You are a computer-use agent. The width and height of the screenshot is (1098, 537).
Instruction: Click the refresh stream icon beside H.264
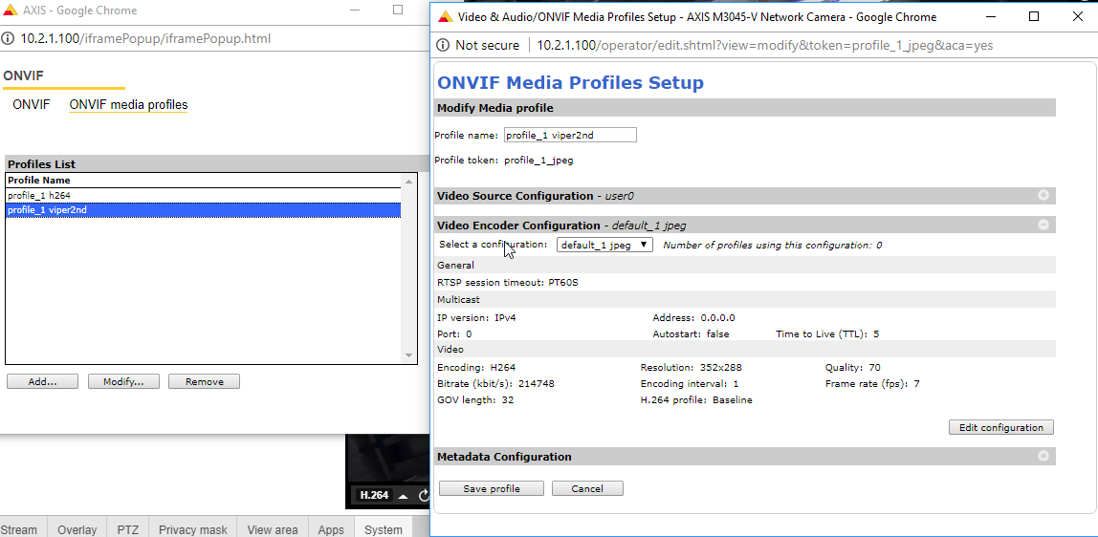pos(424,495)
